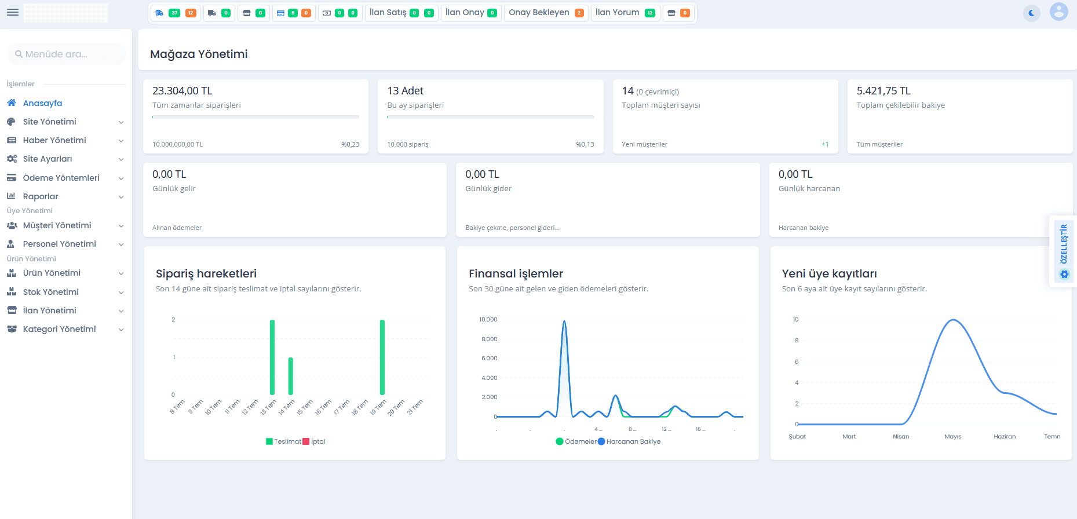The image size is (1077, 519).
Task: Open the hamburger menu icon
Action: [x=13, y=12]
